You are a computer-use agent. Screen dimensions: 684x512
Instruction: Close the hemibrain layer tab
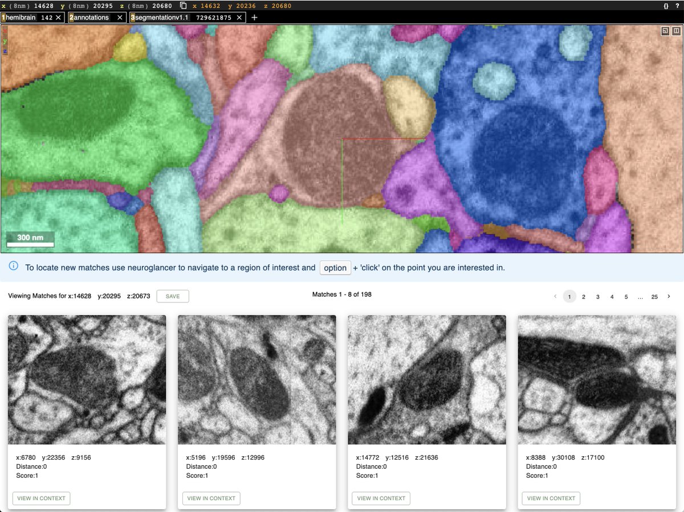point(58,18)
